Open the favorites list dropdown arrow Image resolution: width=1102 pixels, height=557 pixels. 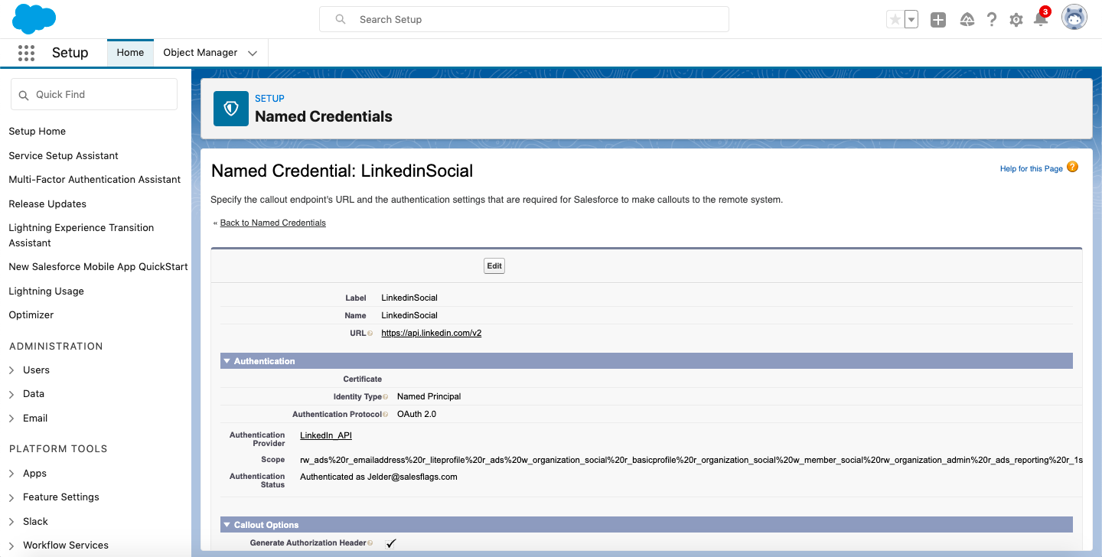point(911,20)
